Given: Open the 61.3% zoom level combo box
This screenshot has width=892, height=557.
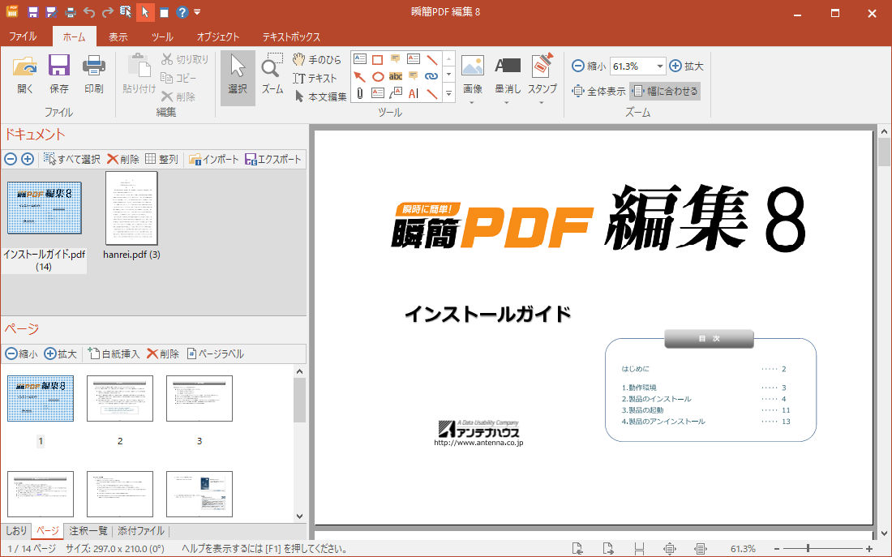Looking at the screenshot, I should (x=637, y=66).
